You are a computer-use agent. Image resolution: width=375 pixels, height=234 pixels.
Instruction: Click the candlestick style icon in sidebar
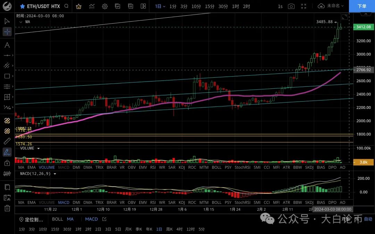coord(7,174)
